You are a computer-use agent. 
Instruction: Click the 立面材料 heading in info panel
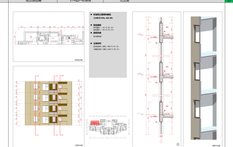pos(97,43)
